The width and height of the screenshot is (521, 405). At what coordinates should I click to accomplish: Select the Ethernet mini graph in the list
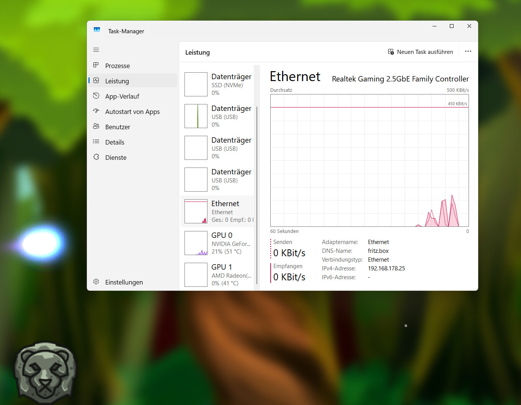point(196,211)
